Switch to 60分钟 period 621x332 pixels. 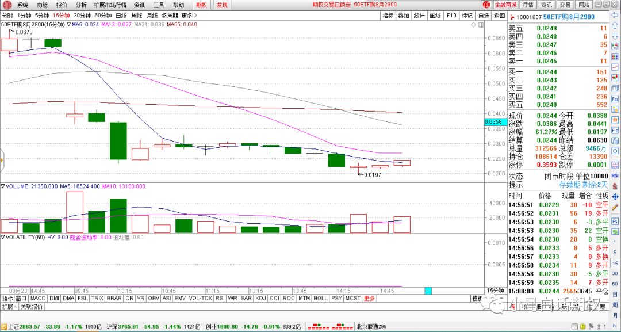pyautogui.click(x=103, y=16)
